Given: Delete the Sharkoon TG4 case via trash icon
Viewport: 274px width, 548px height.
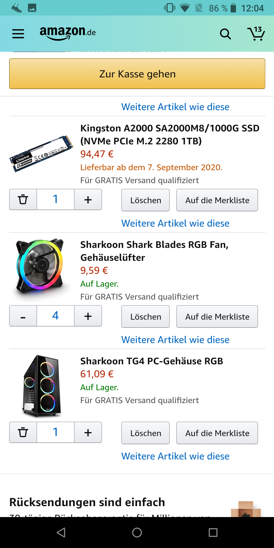Looking at the screenshot, I should coord(23,433).
